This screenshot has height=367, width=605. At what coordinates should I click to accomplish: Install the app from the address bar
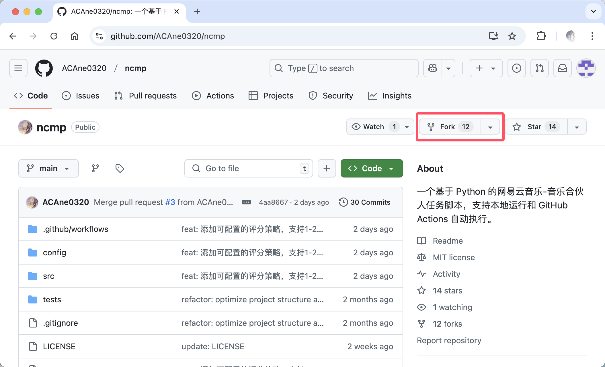[493, 36]
